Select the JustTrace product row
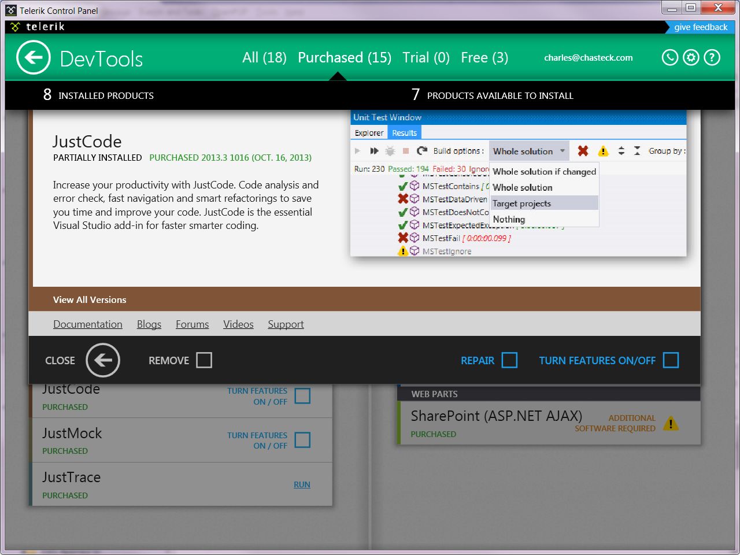The height and width of the screenshot is (555, 740). (x=181, y=484)
